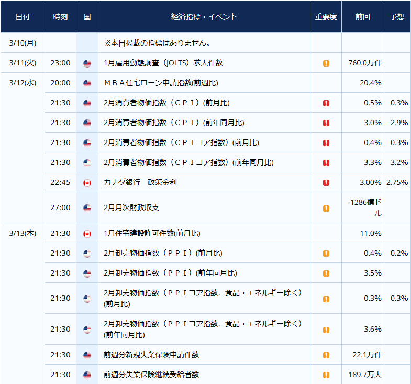Click orange importance icon for PPI (前年同月比)
Image resolution: width=411 pixels, height=384 pixels.
tap(326, 273)
